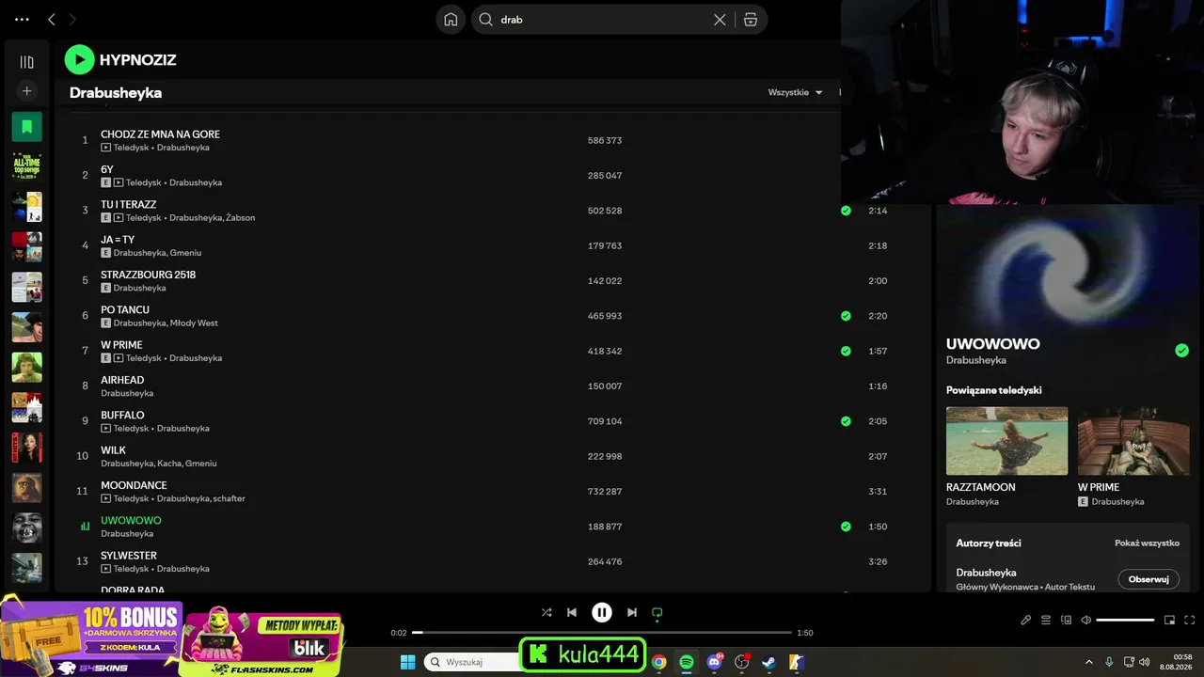Open connect to a device
The image size is (1204, 677).
[x=1067, y=620]
